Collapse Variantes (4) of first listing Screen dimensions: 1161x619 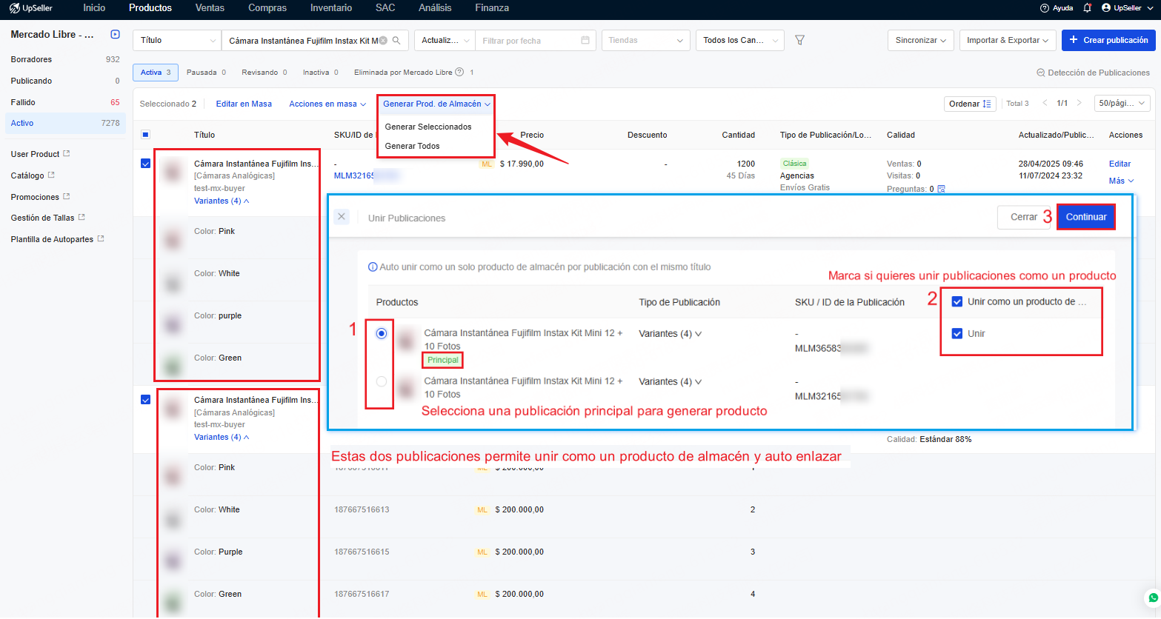pos(222,201)
